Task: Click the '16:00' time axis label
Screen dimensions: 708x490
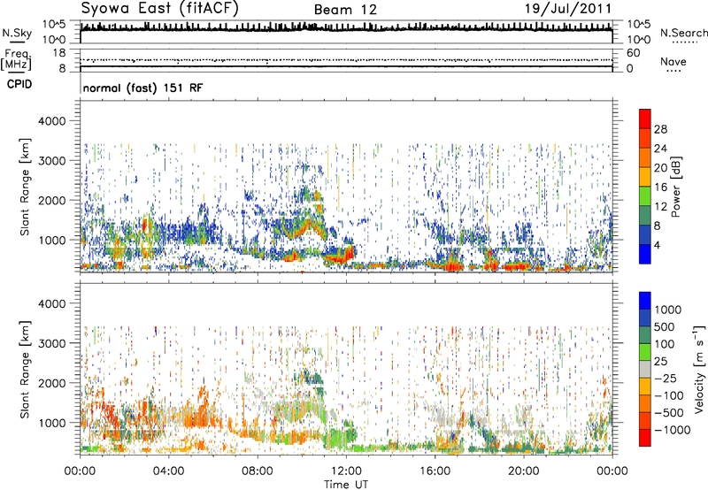Action: tap(435, 471)
